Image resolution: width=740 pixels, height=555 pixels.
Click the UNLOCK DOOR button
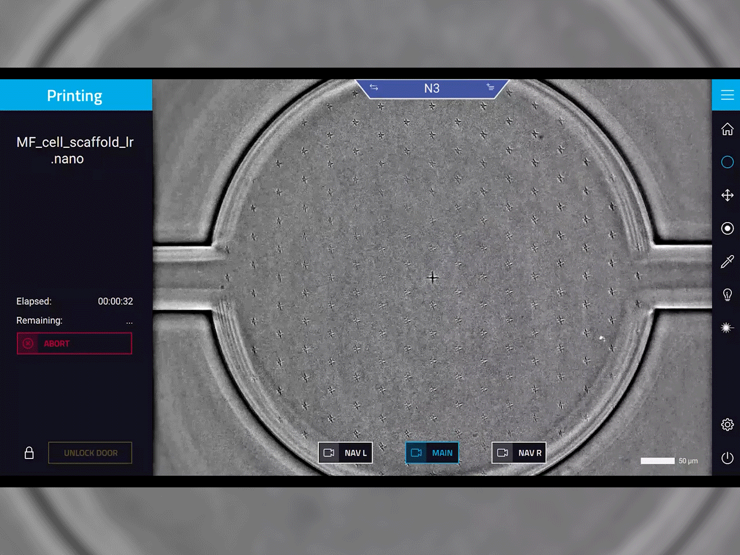pos(90,453)
